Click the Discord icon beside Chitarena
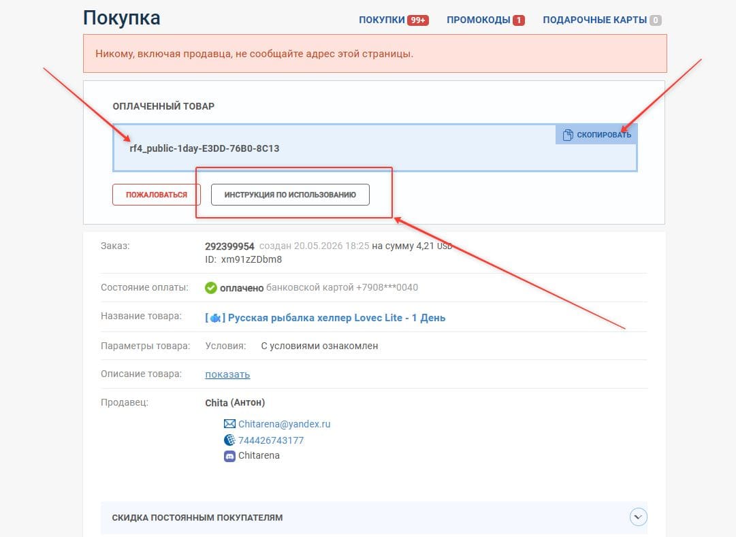Image resolution: width=736 pixels, height=537 pixels. [229, 456]
